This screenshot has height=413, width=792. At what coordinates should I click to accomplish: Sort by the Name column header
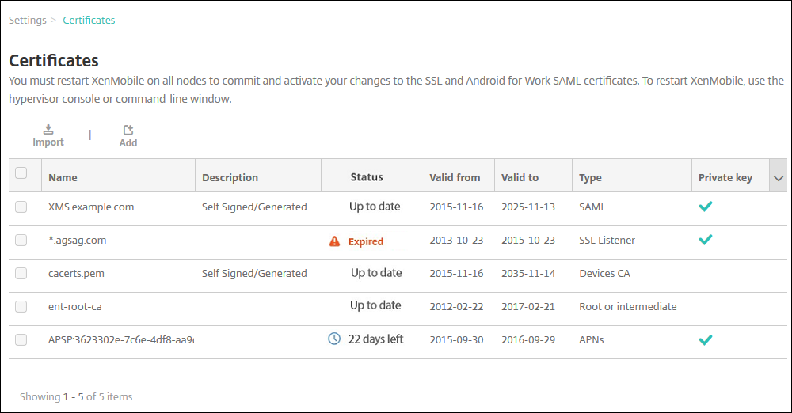63,178
